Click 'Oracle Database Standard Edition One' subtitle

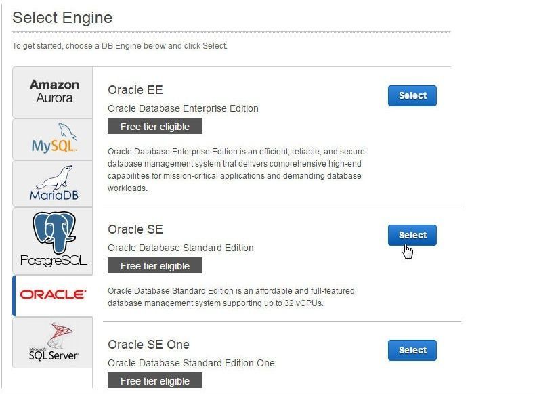point(191,363)
